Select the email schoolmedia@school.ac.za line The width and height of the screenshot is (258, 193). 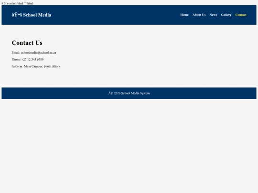click(x=34, y=53)
